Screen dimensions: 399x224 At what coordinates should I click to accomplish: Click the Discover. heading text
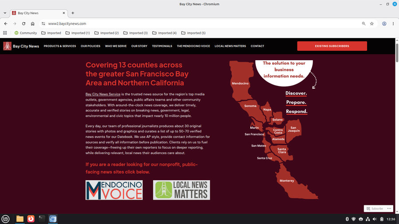tap(296, 93)
